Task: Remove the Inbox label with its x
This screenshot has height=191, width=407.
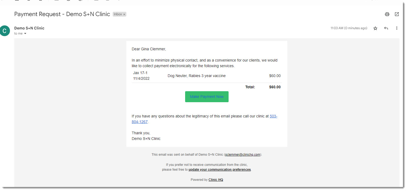Action: [124, 14]
